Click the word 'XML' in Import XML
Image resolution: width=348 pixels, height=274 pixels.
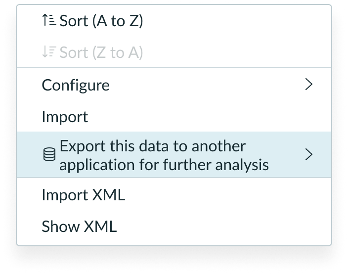point(109,195)
